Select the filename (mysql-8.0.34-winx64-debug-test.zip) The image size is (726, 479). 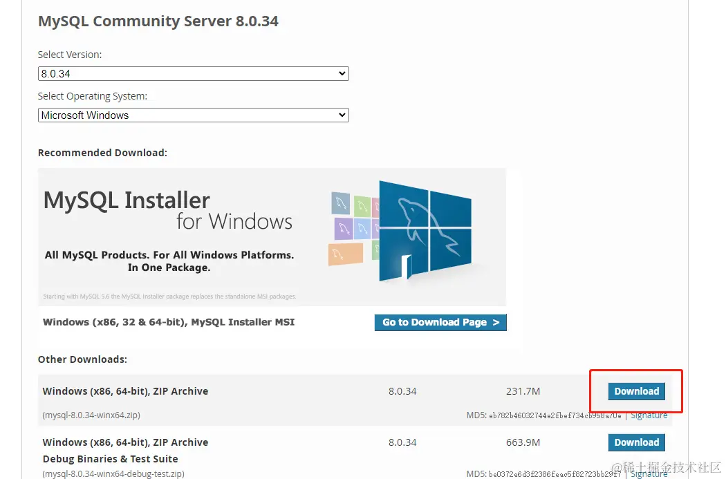pos(113,474)
